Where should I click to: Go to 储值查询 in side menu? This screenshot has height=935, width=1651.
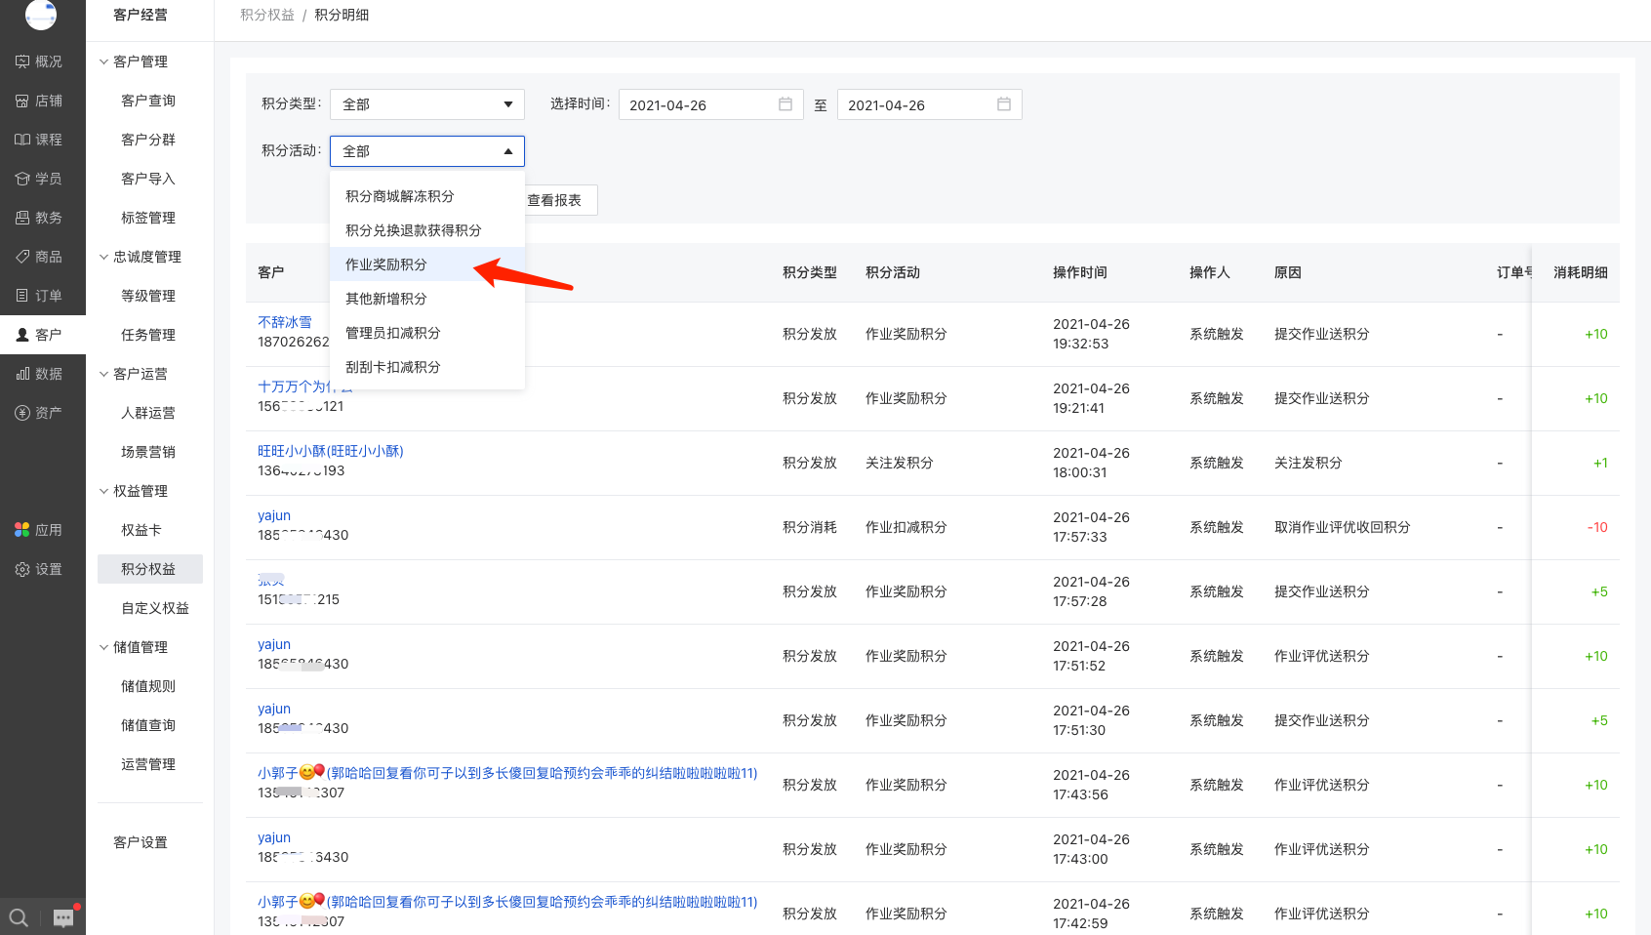pyautogui.click(x=148, y=725)
